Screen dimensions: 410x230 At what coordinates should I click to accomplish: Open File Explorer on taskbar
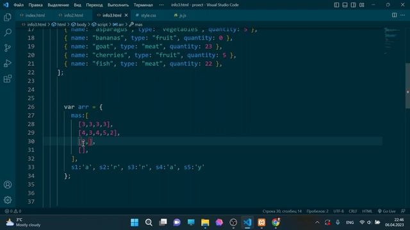pos(205,222)
